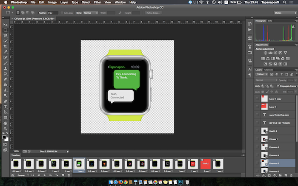
Task: Select the Zoom tool in toolbar
Action: 5,128
